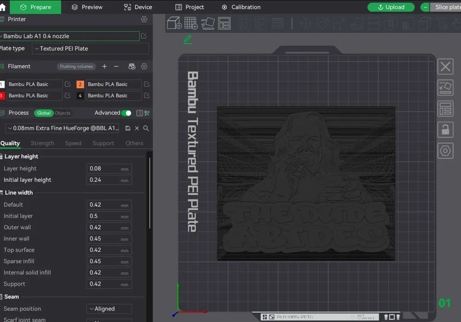Click filament 1 white color swatch
461x322 pixels.
tap(2, 84)
